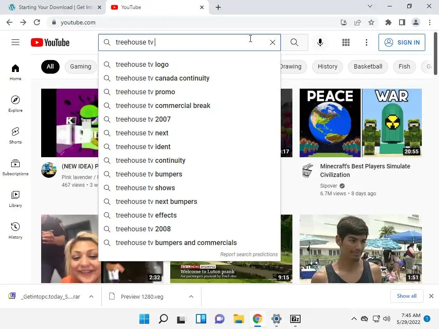Open Chrome profile avatar
The height and width of the screenshot is (329, 439).
416,22
